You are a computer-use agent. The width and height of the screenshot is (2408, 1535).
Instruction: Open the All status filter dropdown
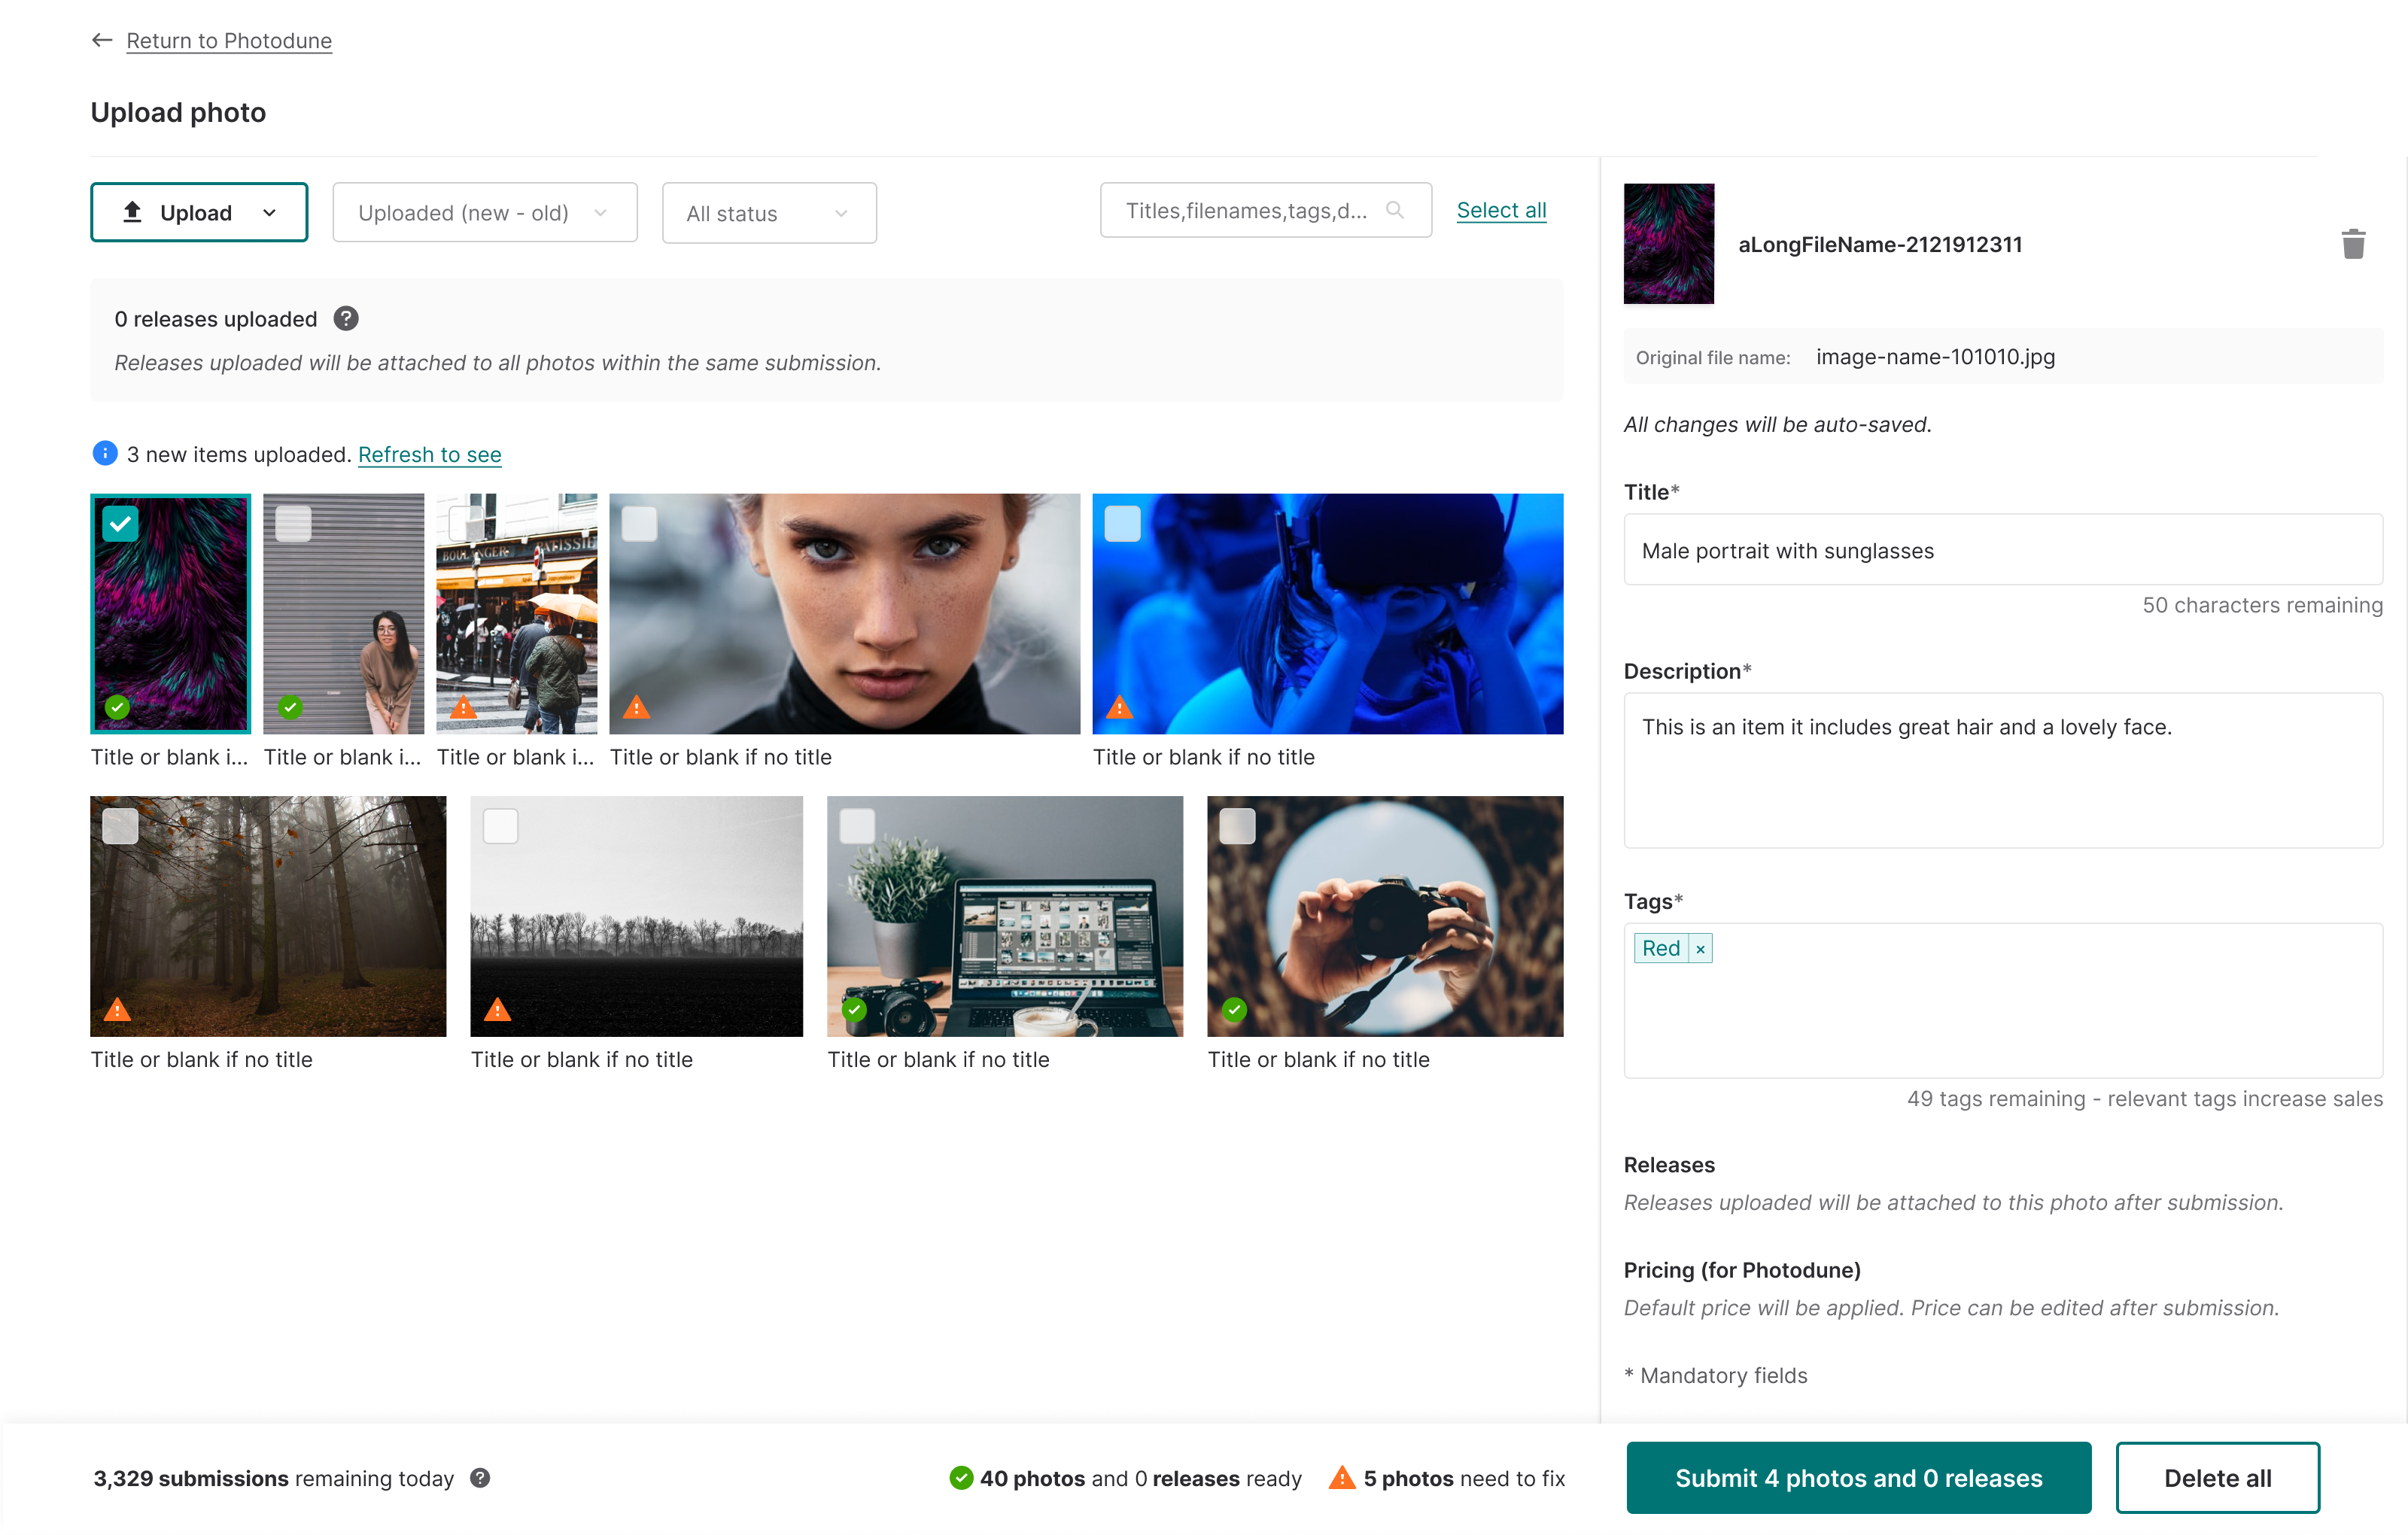[x=768, y=212]
